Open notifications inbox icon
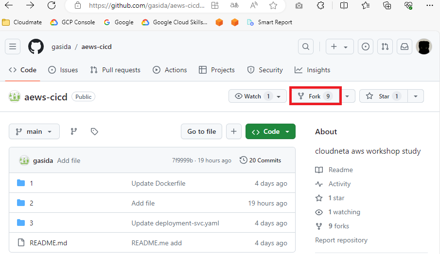The height and width of the screenshot is (254, 440). tap(405, 47)
